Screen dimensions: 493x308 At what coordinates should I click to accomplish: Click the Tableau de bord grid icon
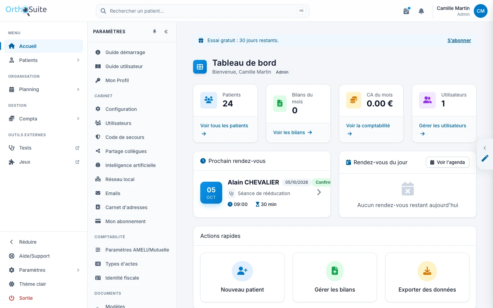point(200,67)
